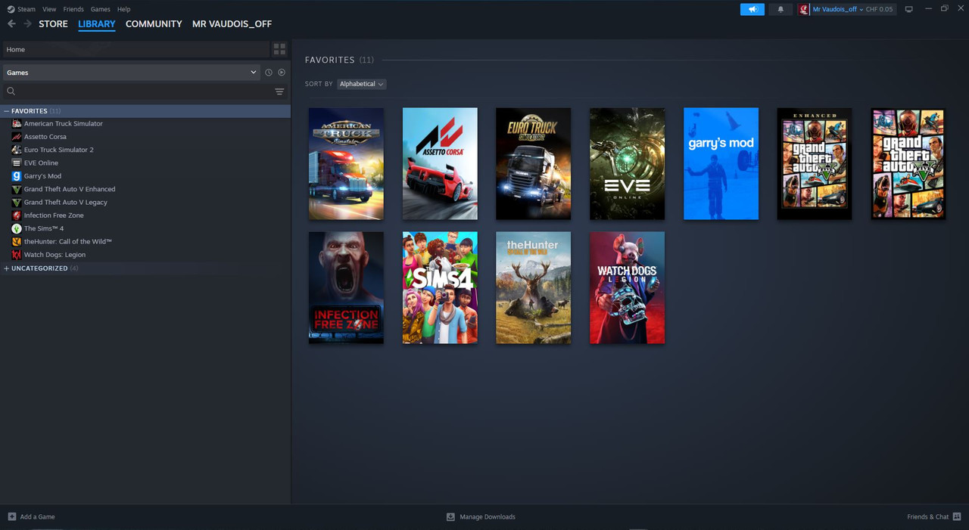
Task: Open the American Truck Simulator cover
Action: [x=346, y=164]
